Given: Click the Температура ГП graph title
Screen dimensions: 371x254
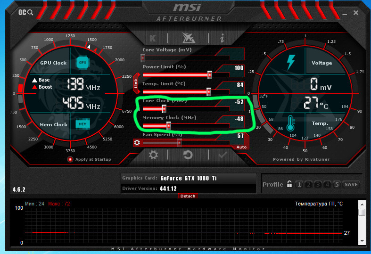Looking at the screenshot, I should pos(319,204).
